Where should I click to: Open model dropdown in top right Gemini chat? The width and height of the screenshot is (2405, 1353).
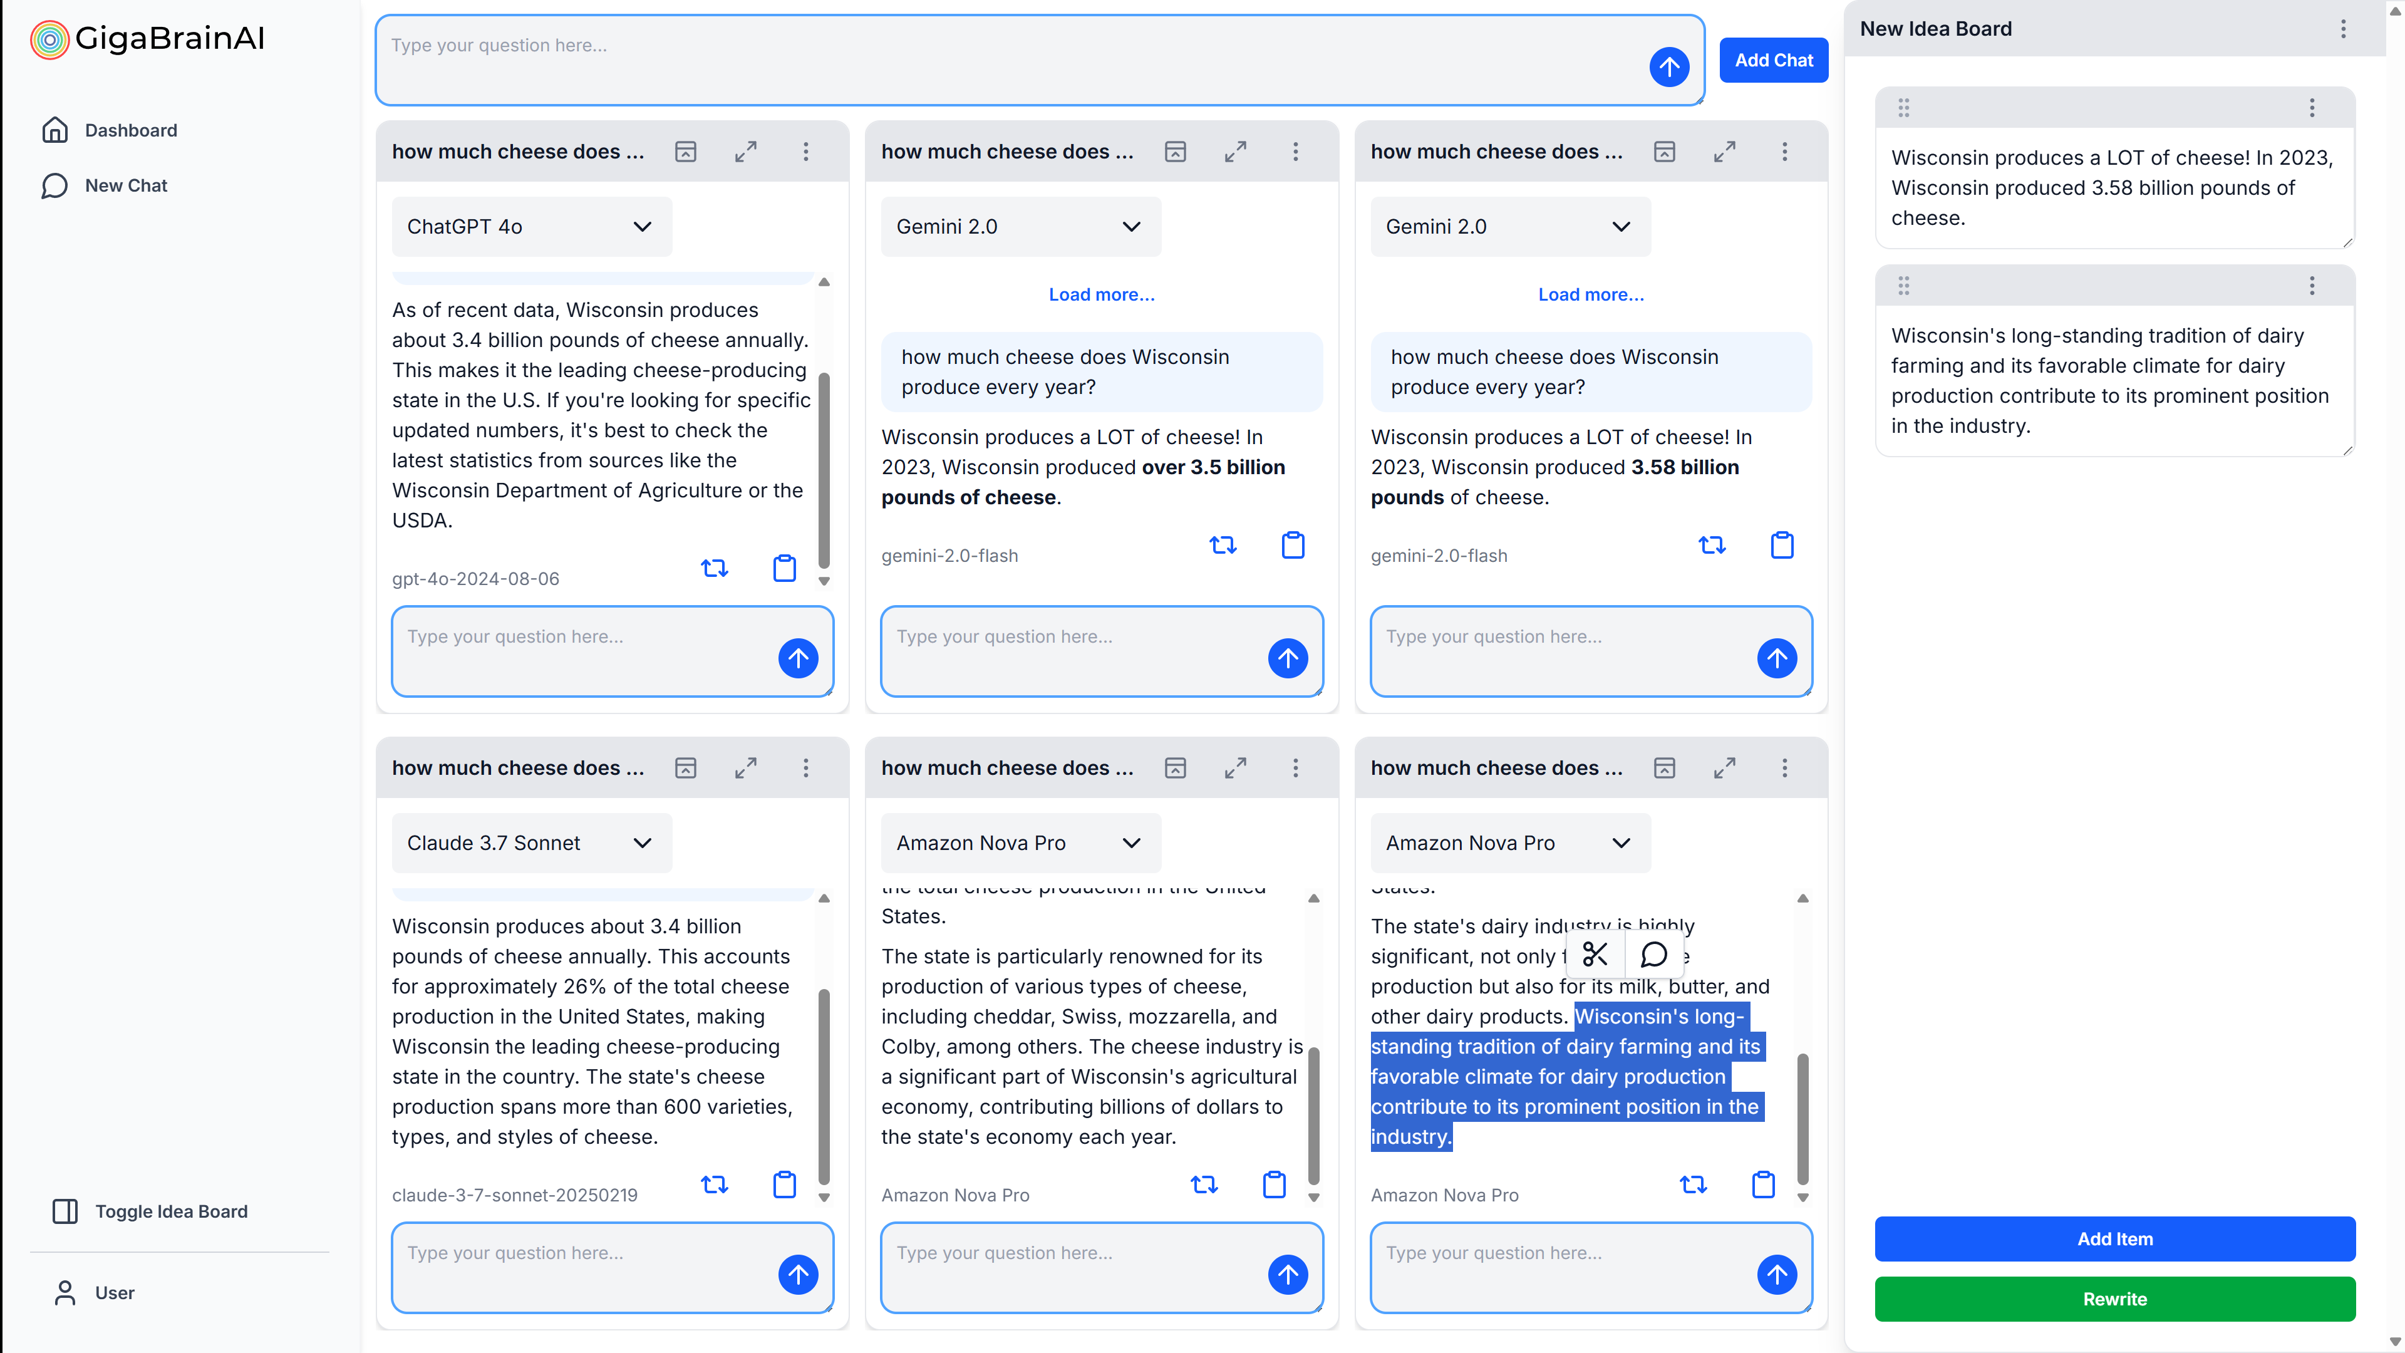coord(1511,227)
